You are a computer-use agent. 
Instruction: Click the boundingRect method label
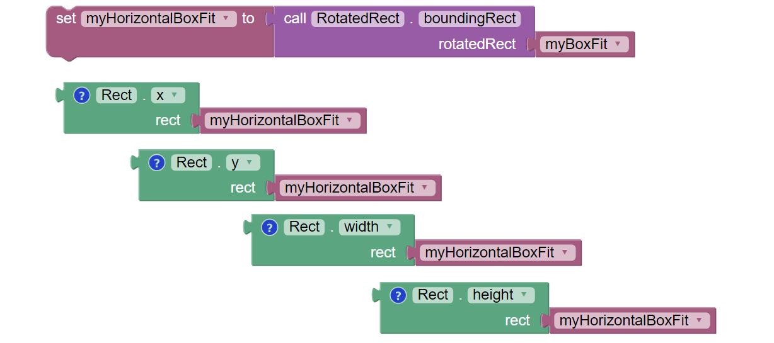pos(470,19)
